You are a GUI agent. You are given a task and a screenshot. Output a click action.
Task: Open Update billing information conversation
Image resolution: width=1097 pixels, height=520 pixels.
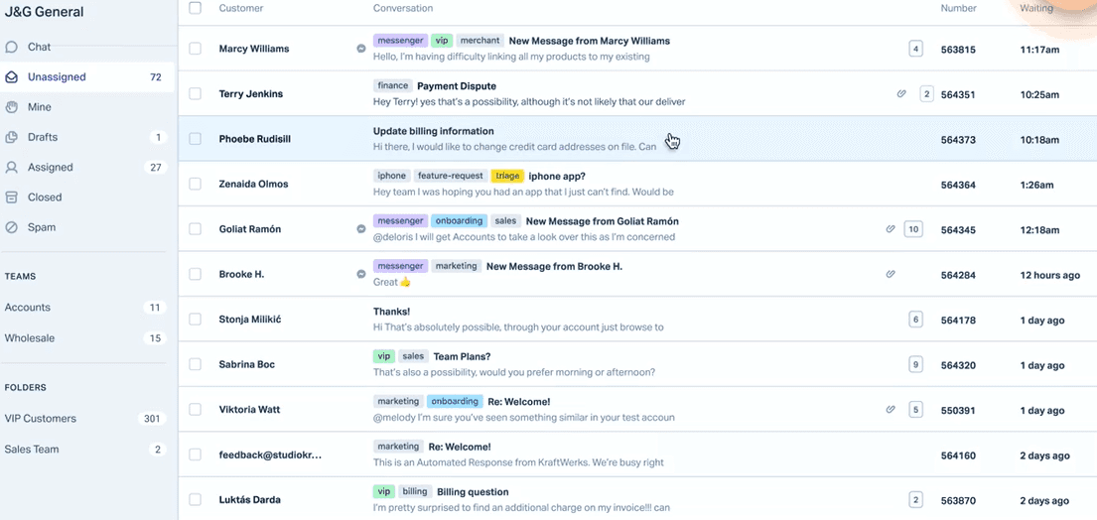coord(434,131)
